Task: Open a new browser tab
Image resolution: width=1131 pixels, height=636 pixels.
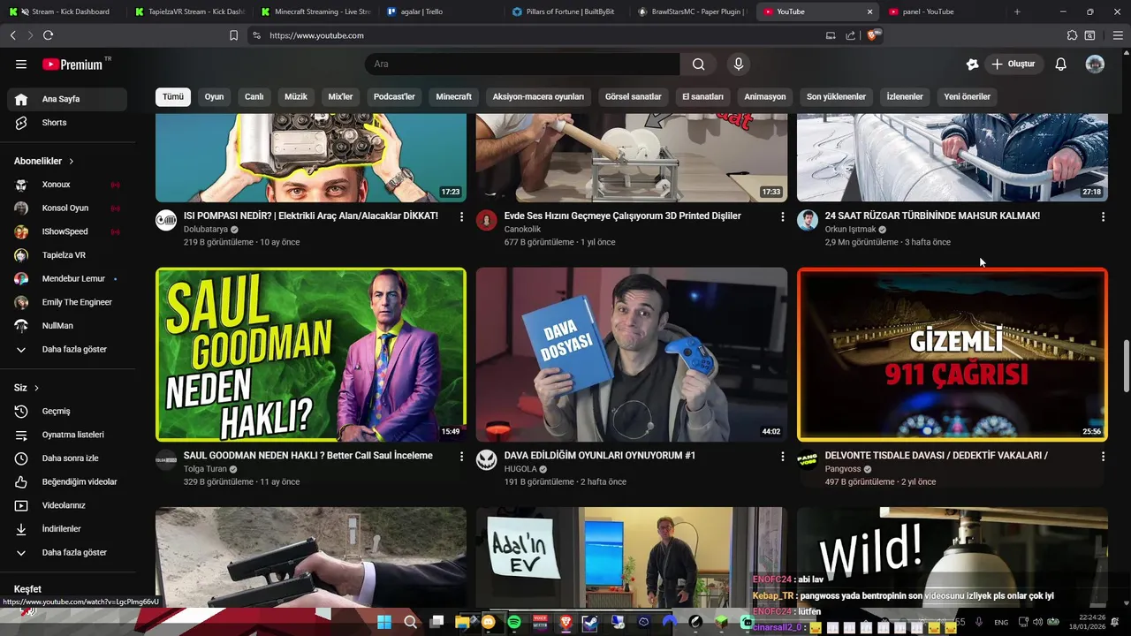Action: 1017,11
